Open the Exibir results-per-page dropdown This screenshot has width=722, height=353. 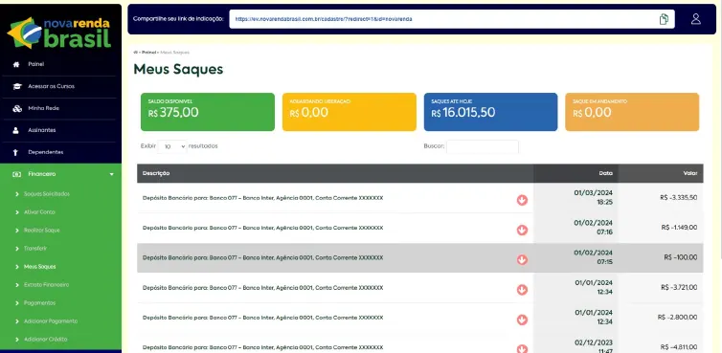click(x=172, y=146)
